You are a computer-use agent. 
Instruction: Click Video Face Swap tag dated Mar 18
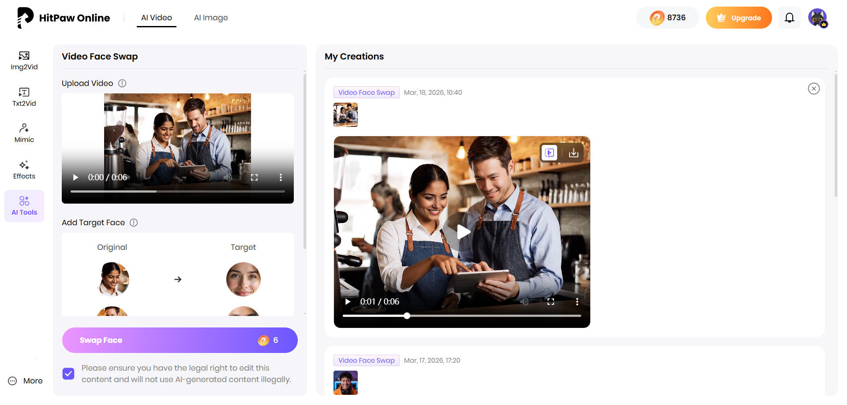pos(367,93)
